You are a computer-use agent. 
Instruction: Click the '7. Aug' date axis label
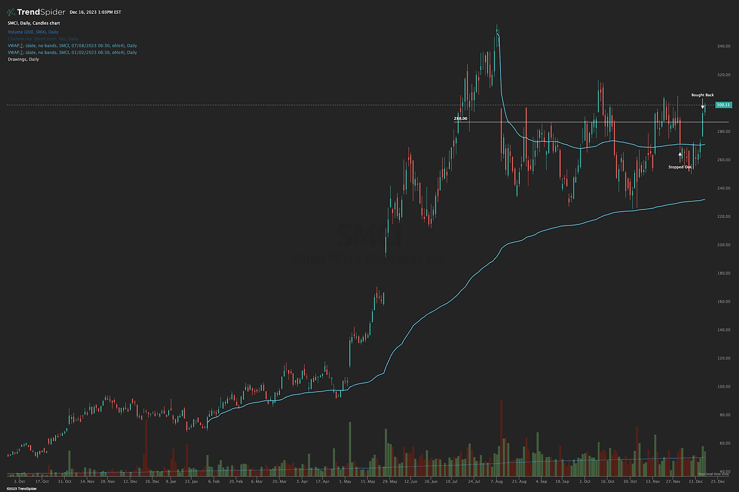[497, 481]
